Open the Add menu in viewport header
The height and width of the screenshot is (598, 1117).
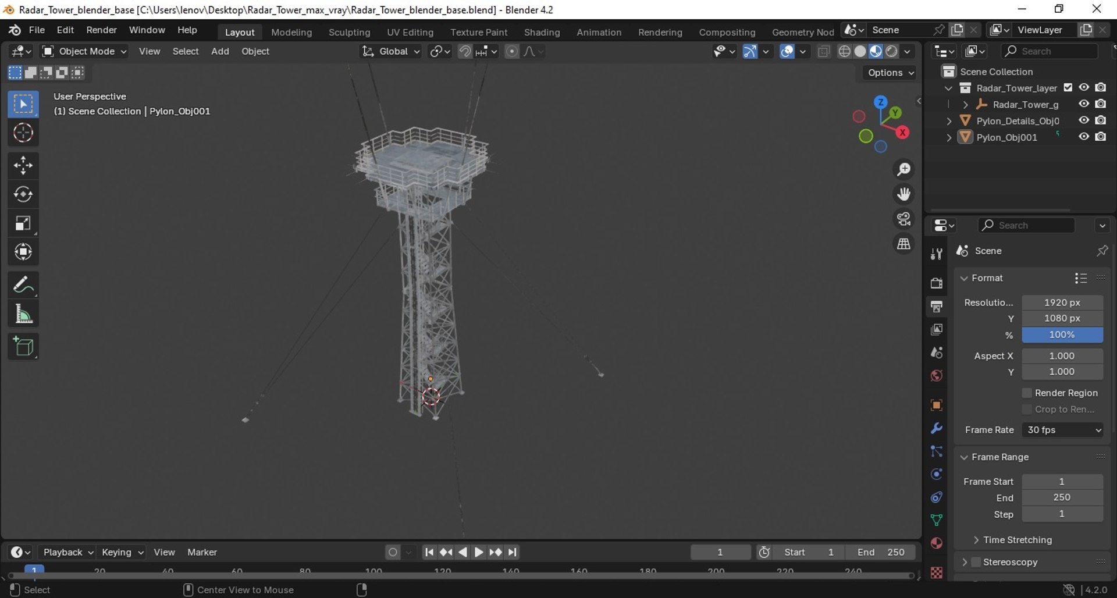click(x=220, y=51)
